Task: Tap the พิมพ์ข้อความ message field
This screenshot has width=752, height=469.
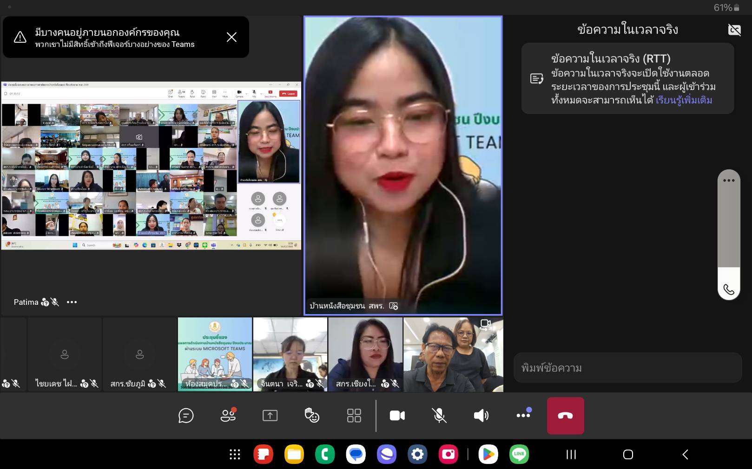Action: tap(627, 368)
